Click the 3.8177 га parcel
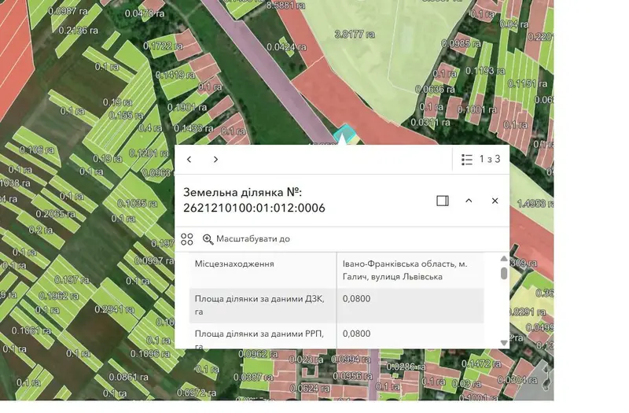The height and width of the screenshot is (413, 629). pos(355,35)
